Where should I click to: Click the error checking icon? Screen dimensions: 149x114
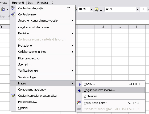pos(13,14)
